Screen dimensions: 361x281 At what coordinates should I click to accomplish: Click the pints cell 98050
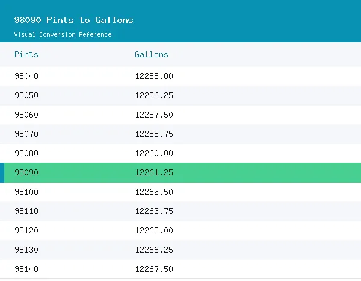click(x=26, y=95)
